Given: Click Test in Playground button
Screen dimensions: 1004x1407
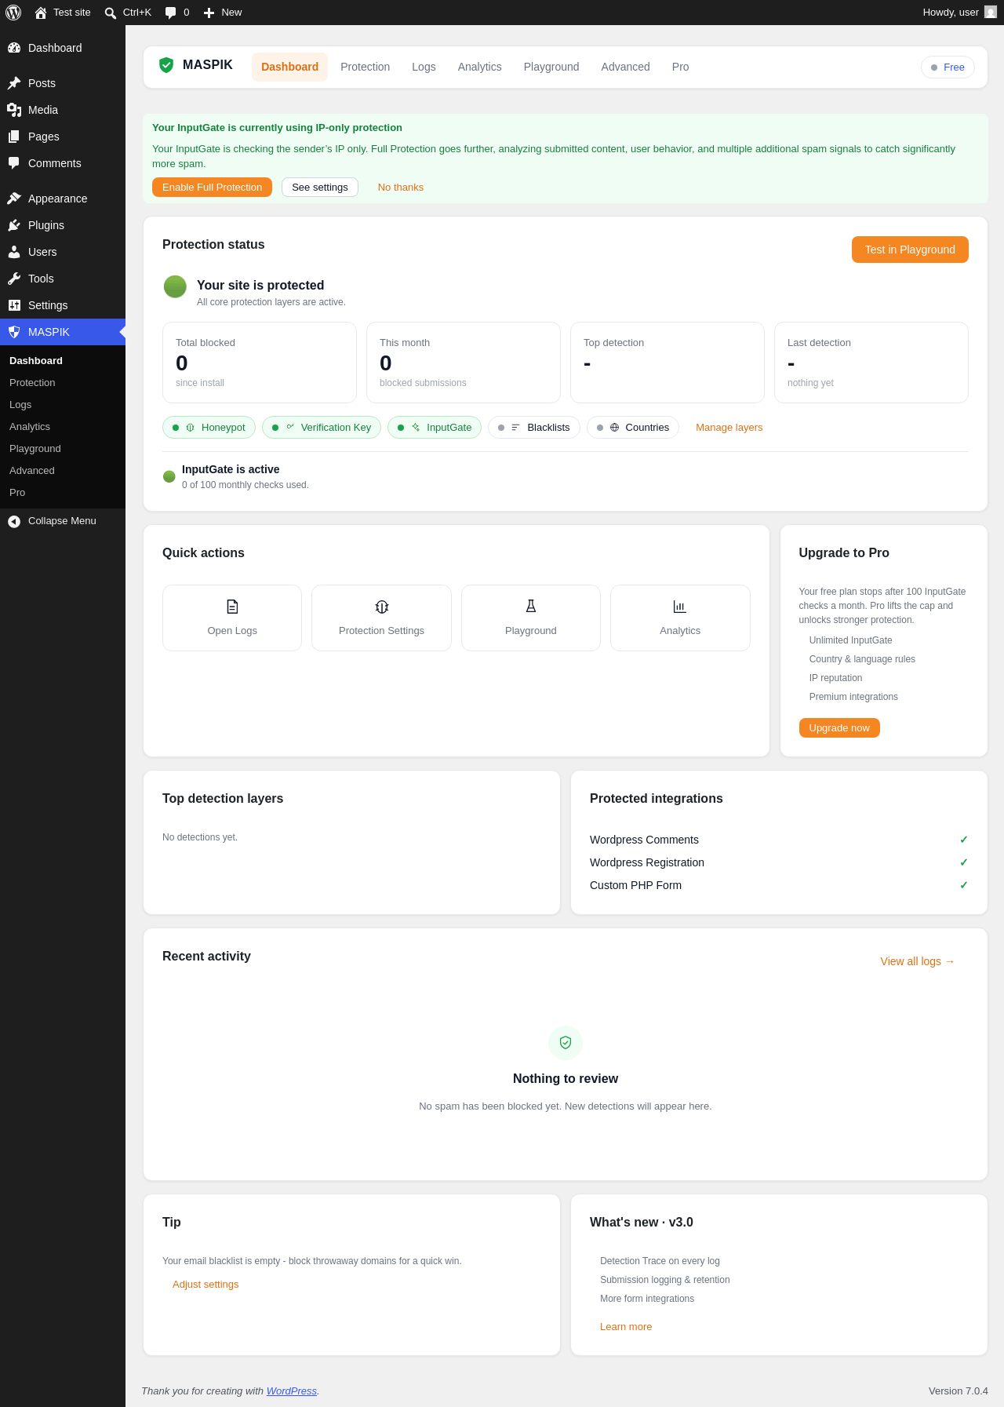Looking at the screenshot, I should 910,250.
